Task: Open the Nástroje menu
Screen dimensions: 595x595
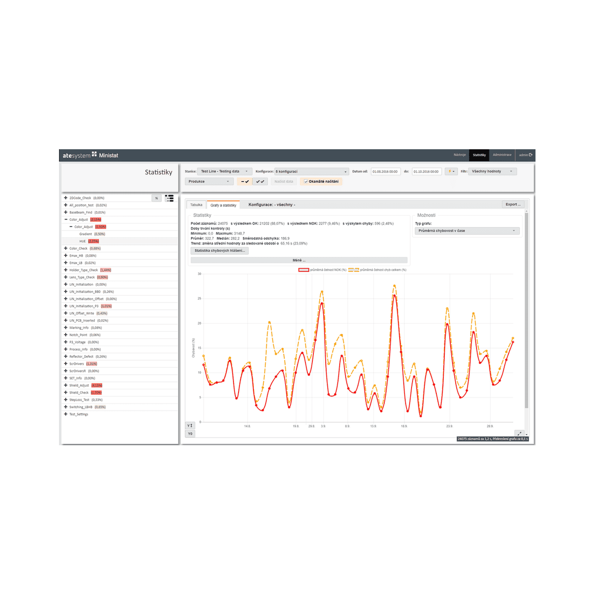Action: tap(460, 155)
